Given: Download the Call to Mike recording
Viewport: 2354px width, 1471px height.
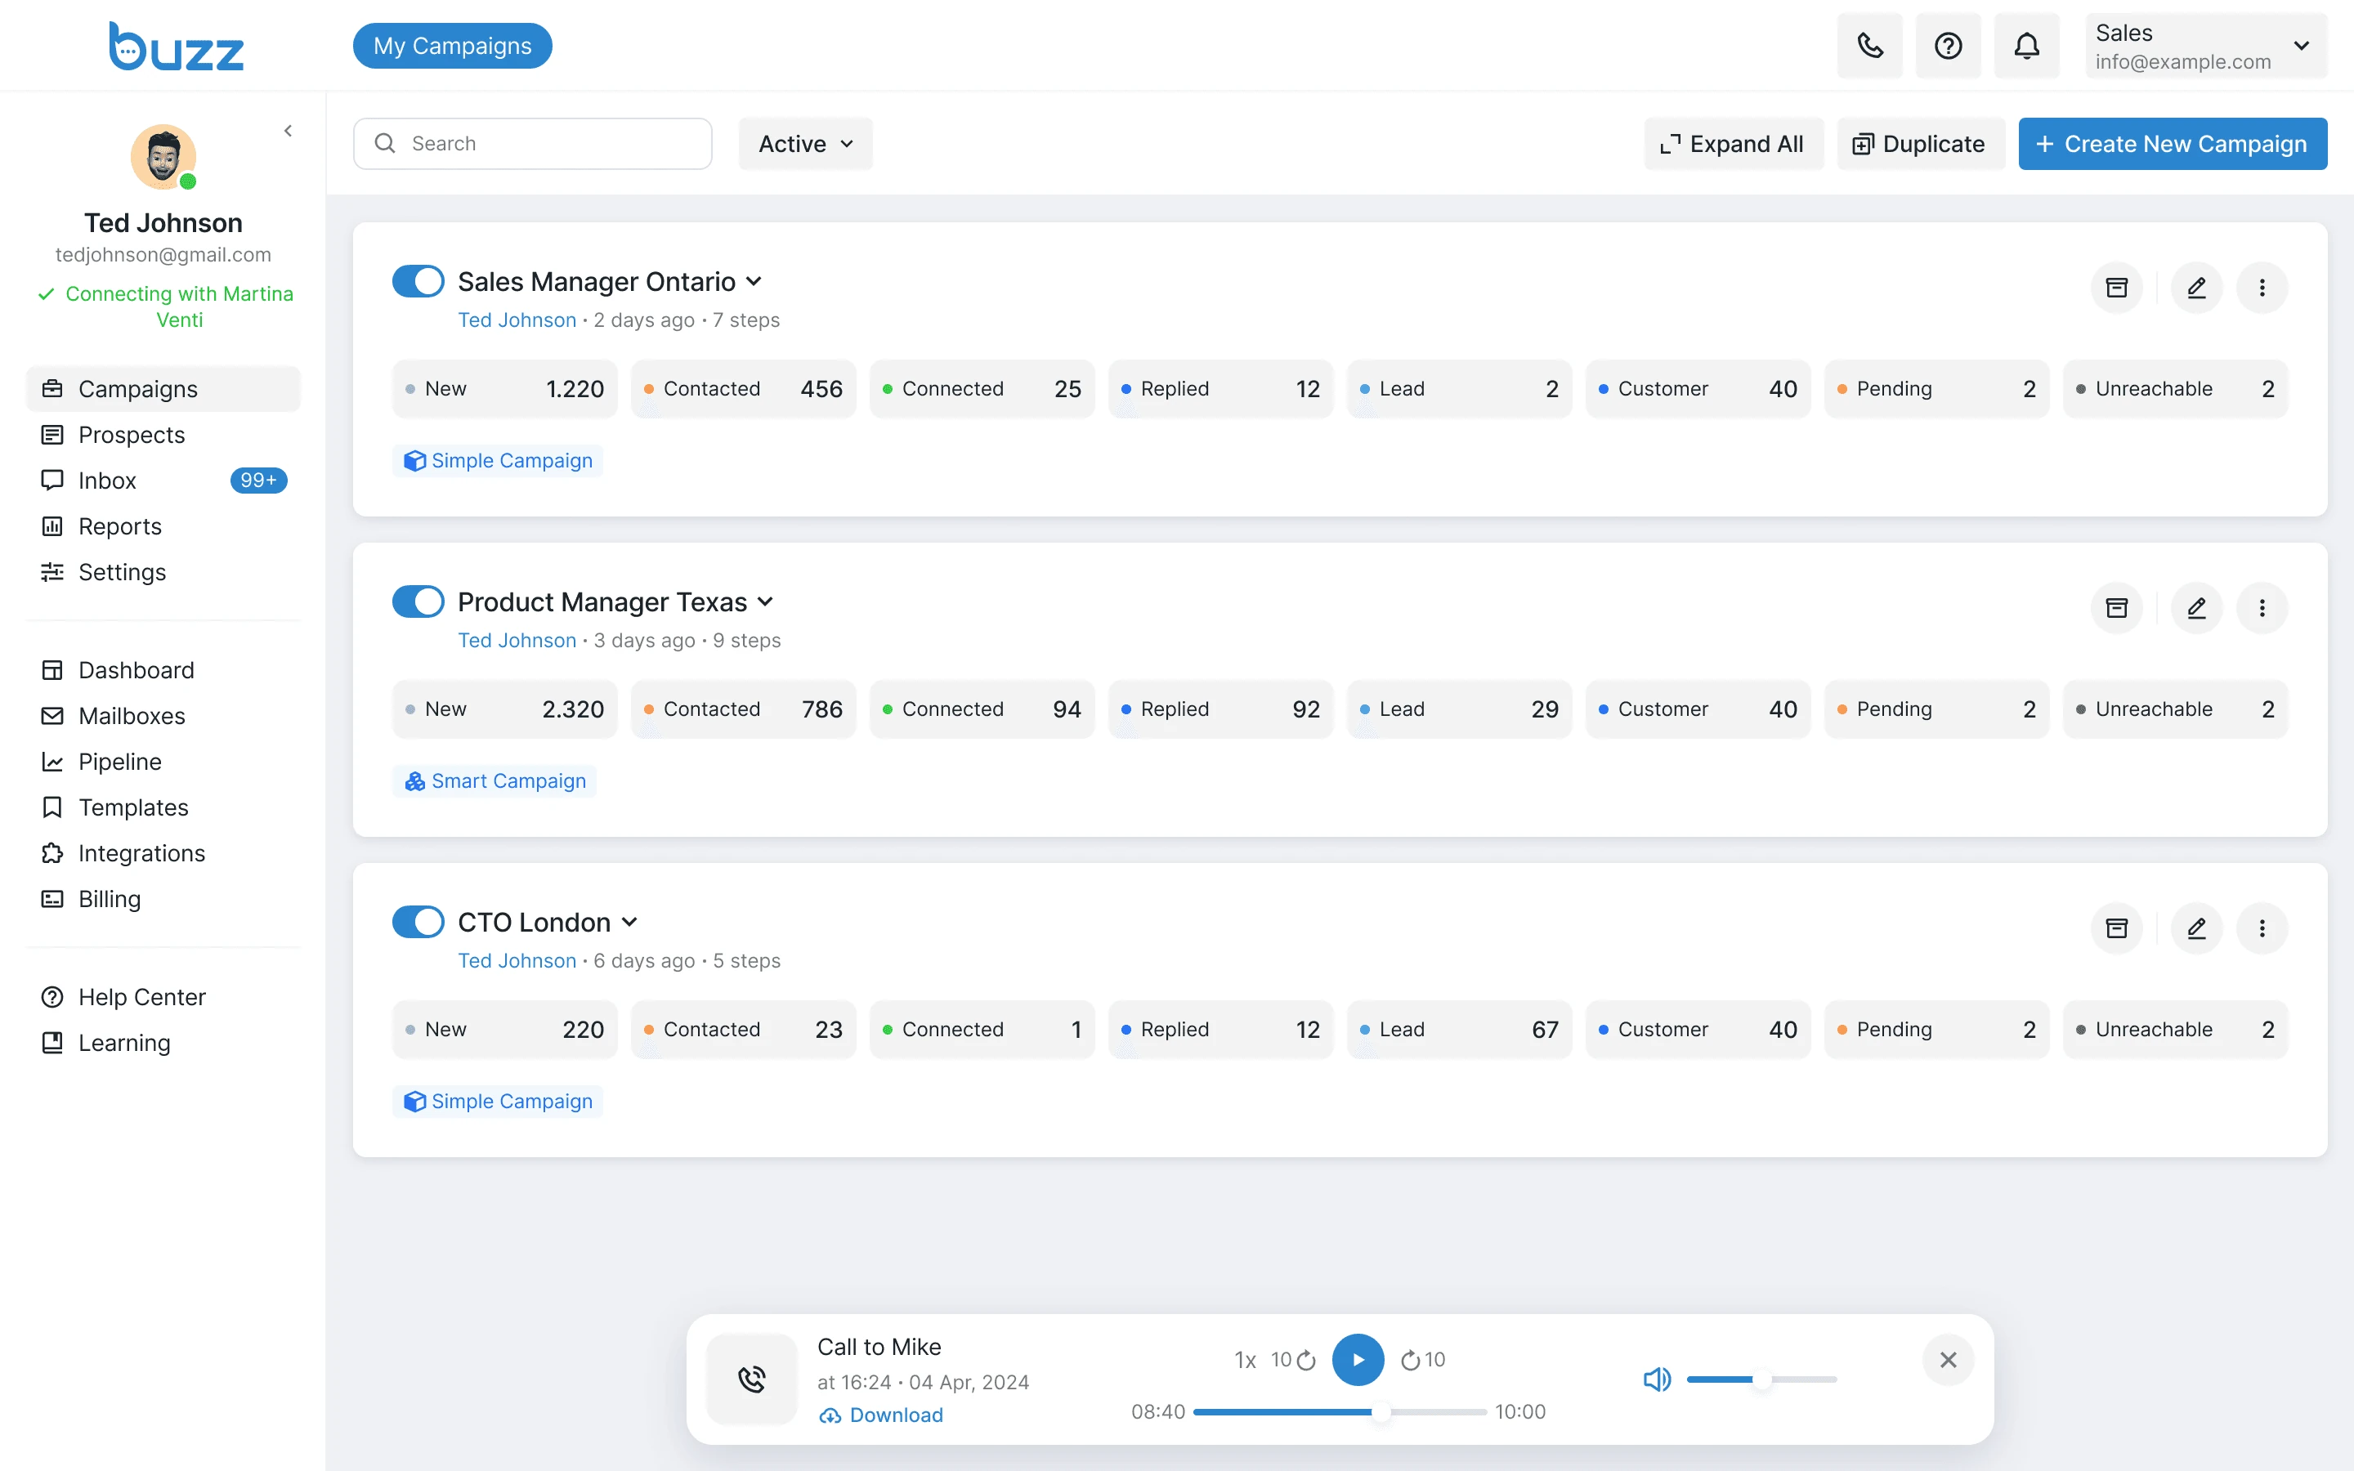Looking at the screenshot, I should [881, 1415].
